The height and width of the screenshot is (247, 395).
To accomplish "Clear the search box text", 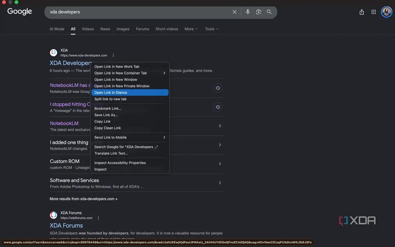I will point(235,12).
